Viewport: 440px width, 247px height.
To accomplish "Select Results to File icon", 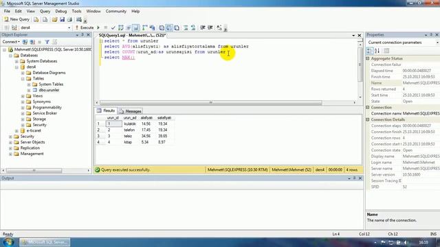I will (x=177, y=27).
